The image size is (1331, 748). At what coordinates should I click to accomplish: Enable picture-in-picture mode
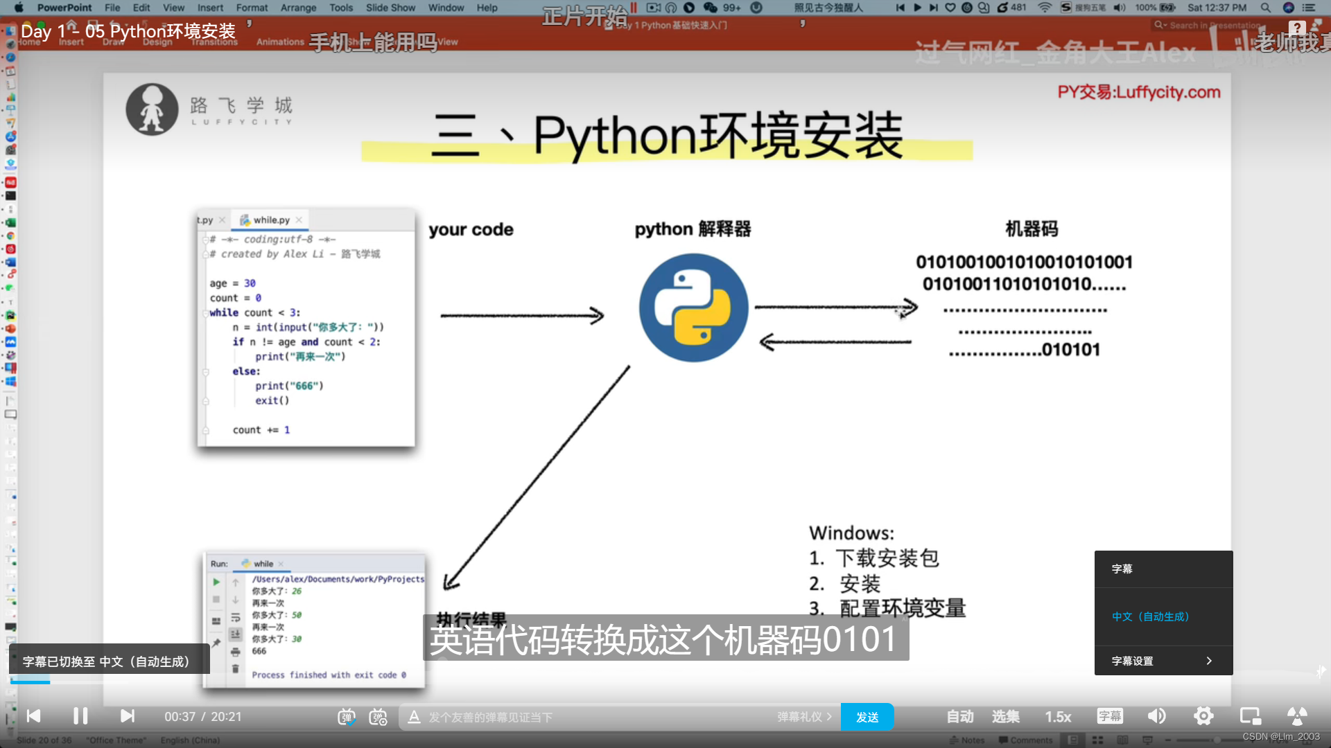[x=1250, y=716]
